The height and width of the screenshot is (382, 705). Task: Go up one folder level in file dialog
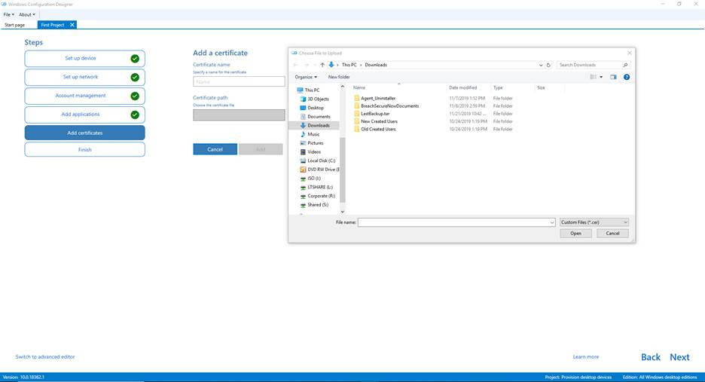click(322, 65)
